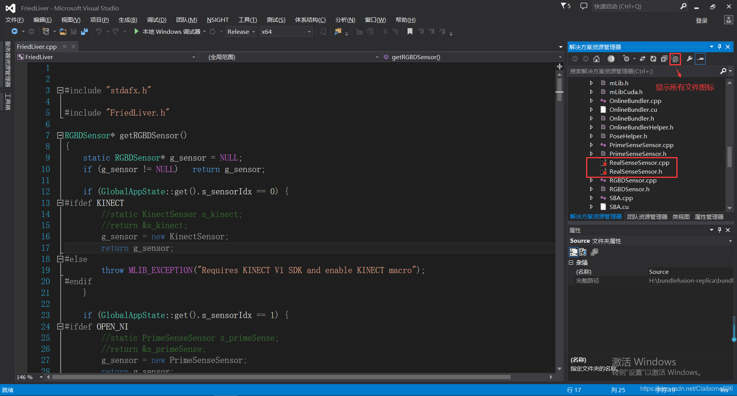Open the 生成(B) menu
737x396 pixels.
point(128,20)
